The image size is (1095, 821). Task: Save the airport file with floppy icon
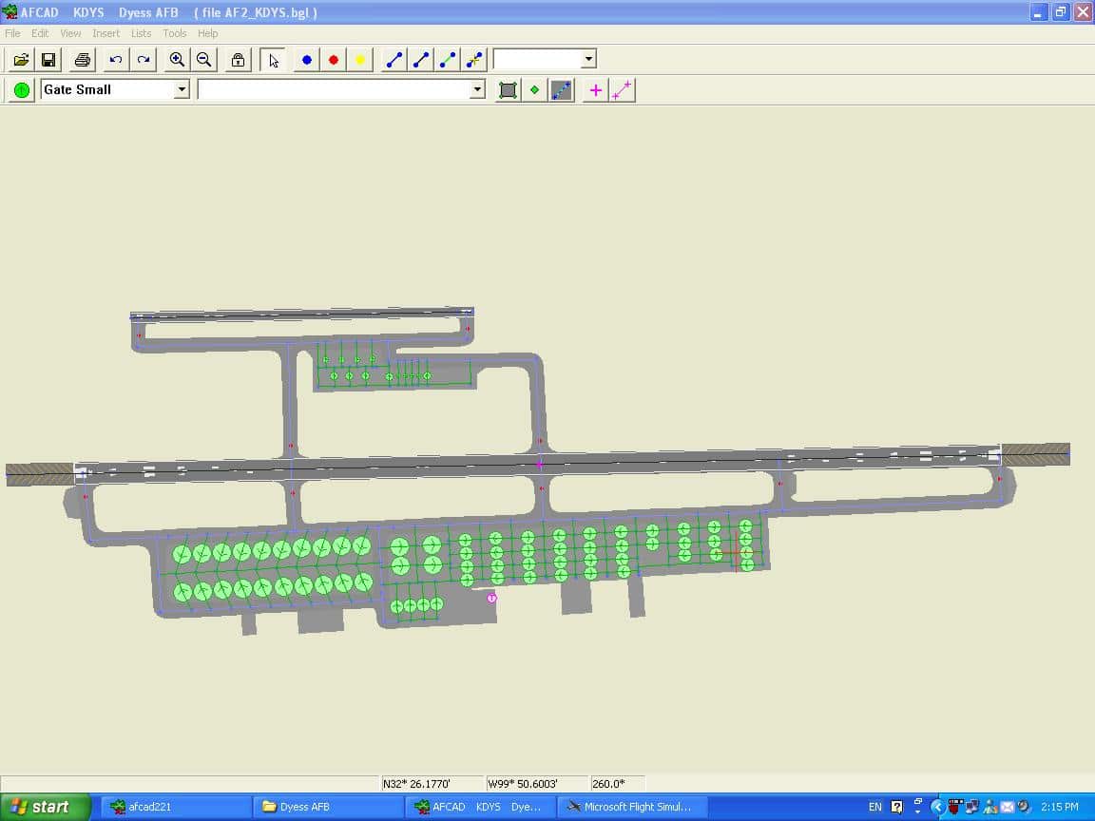pos(48,60)
